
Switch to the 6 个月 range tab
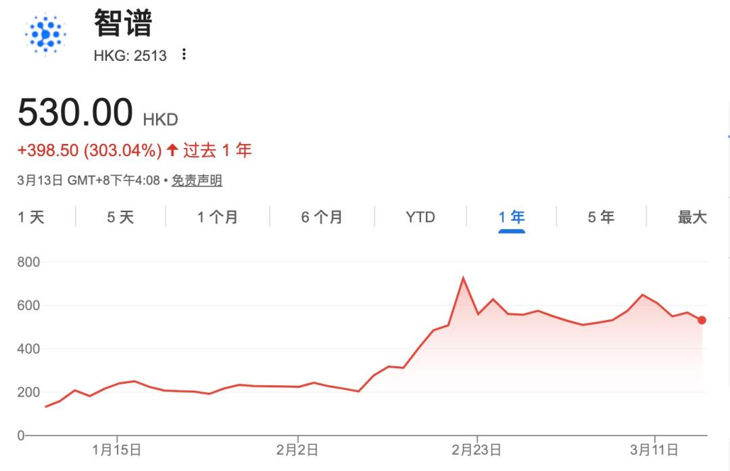tap(322, 217)
